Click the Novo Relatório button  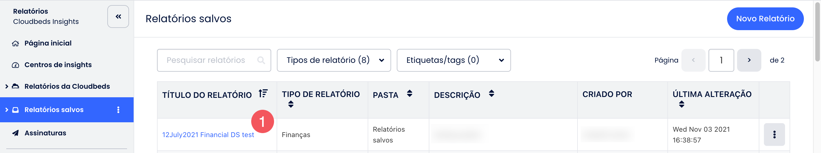click(765, 19)
